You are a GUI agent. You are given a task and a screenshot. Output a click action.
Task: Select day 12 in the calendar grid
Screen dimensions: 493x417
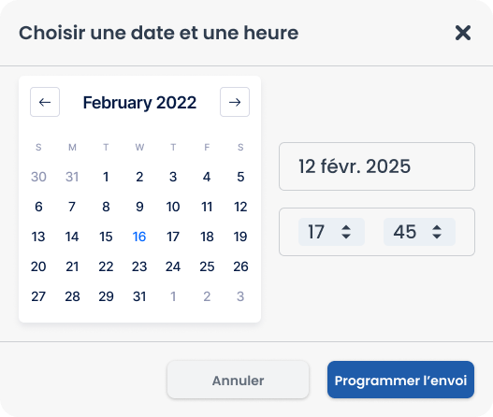[x=240, y=207]
